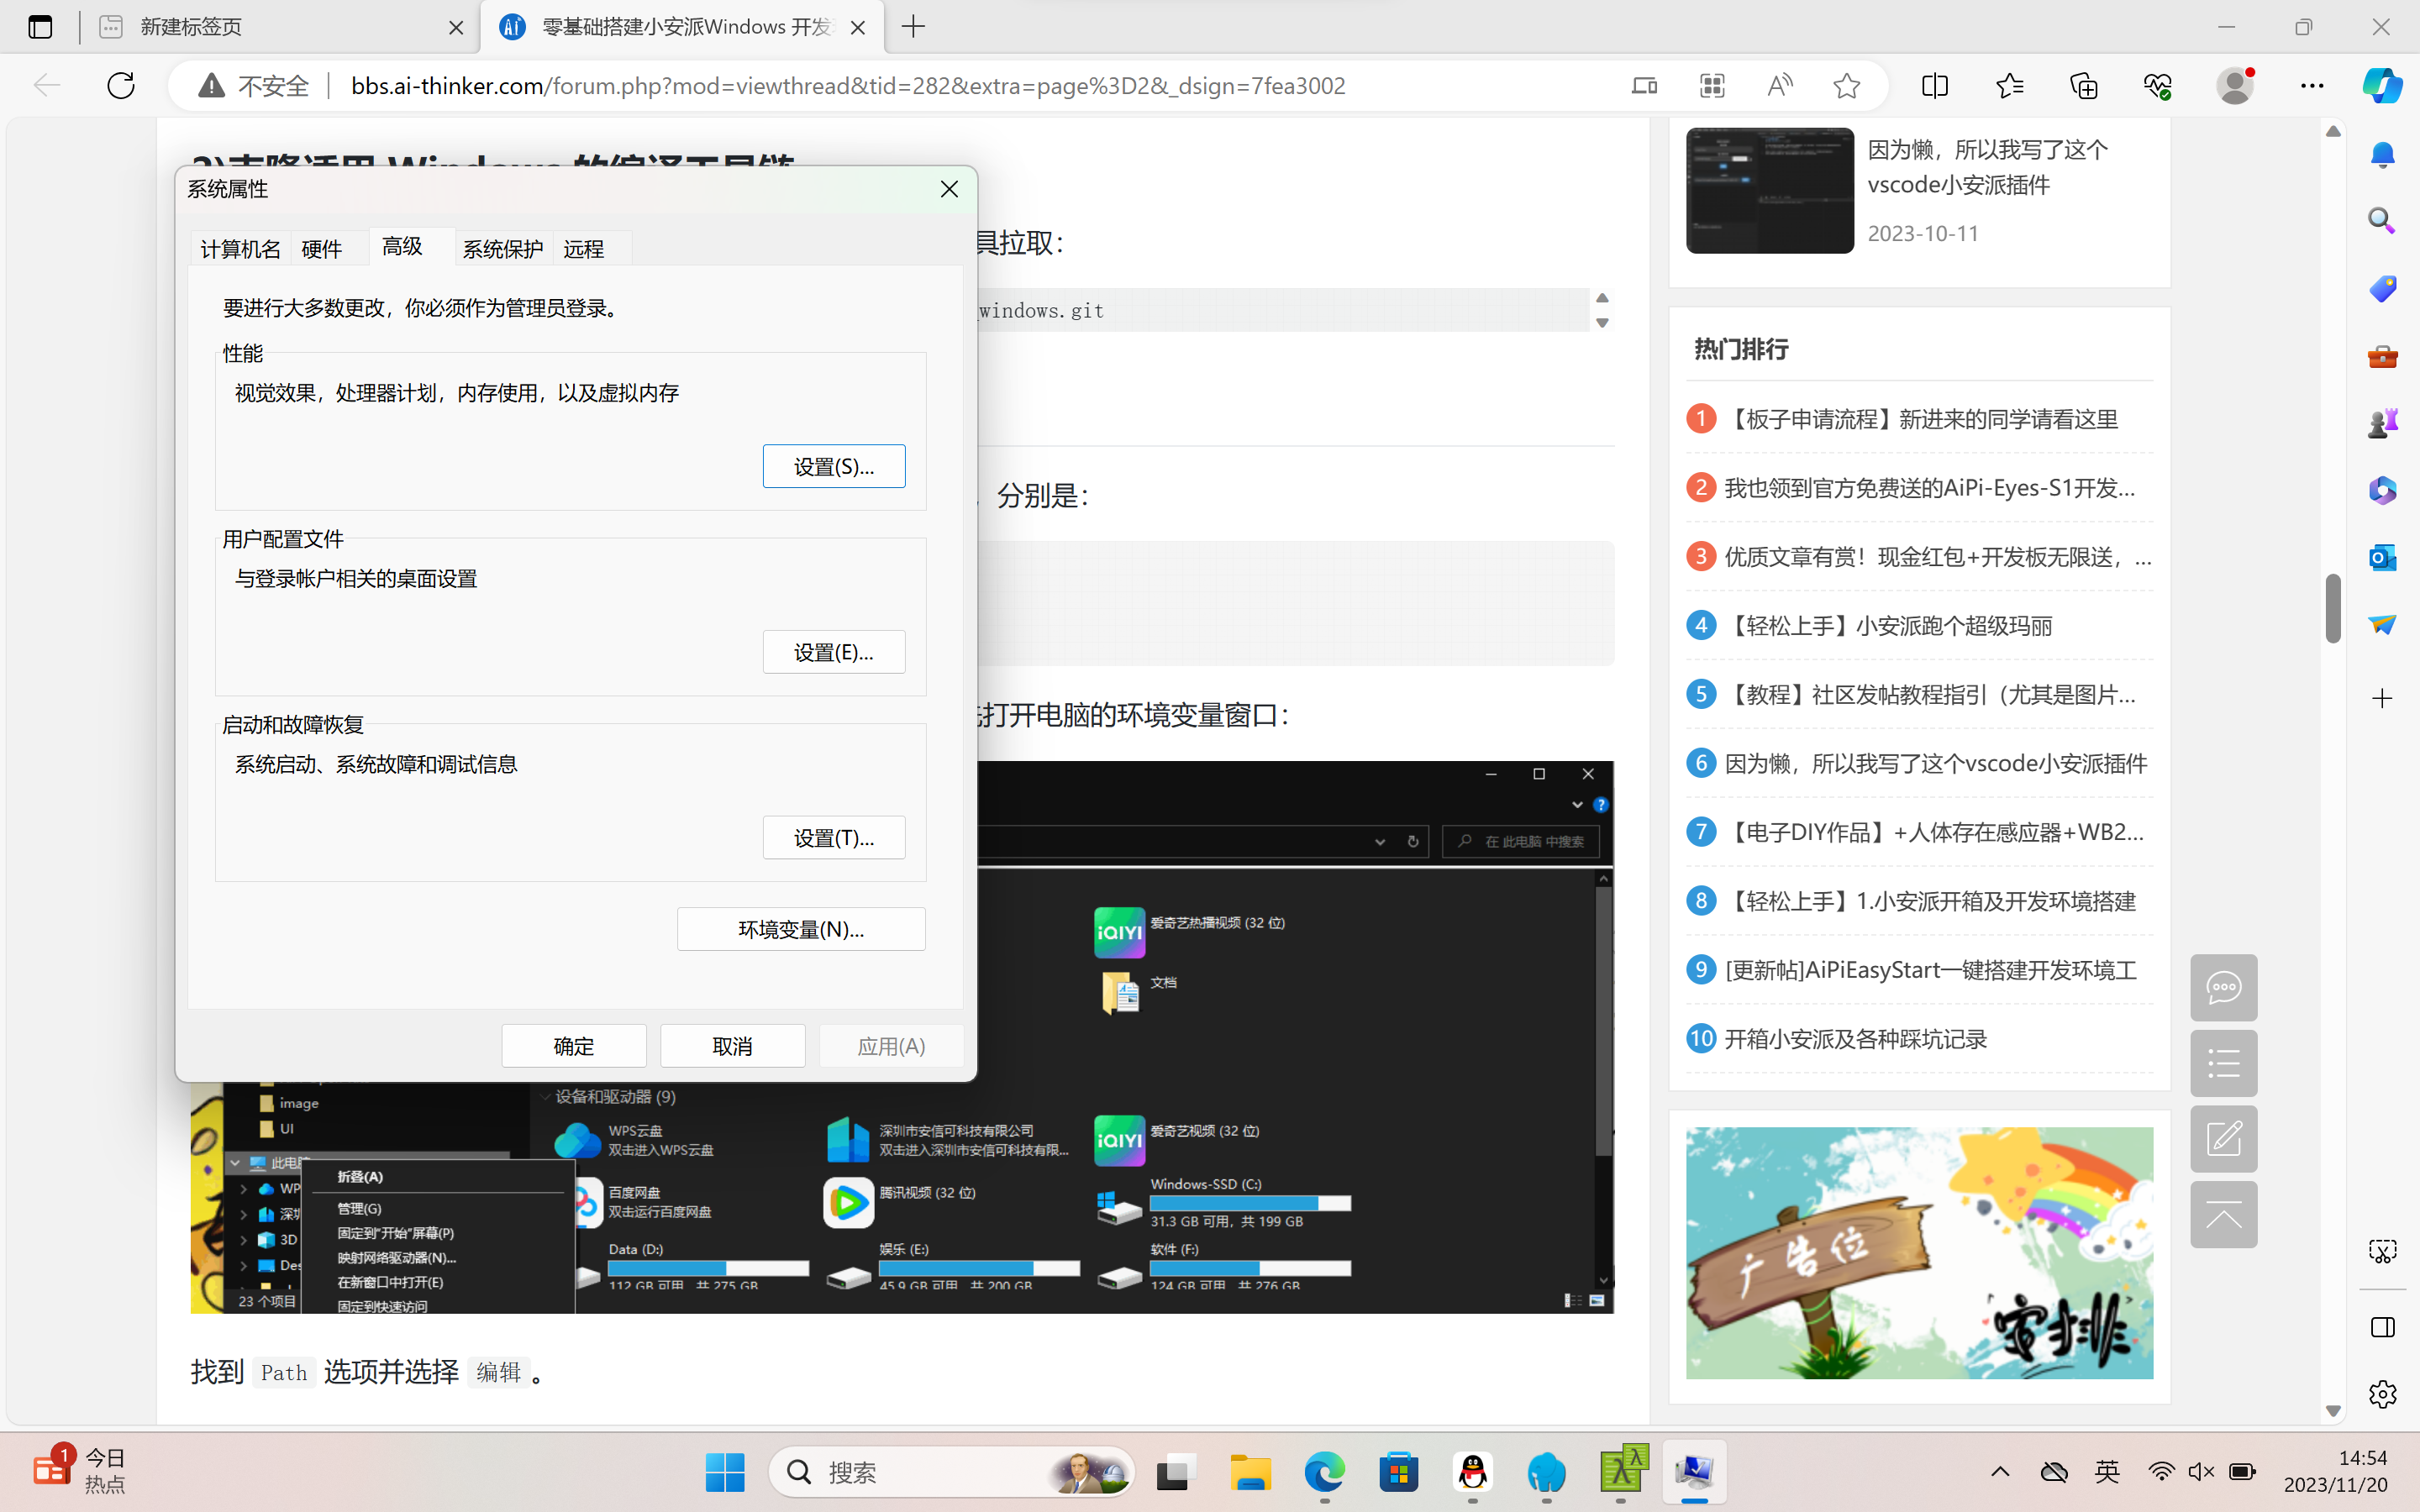Open the Environment Variables (环境变量) button

tap(801, 929)
